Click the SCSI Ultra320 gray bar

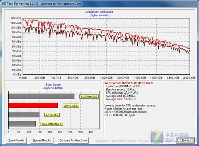41,96
